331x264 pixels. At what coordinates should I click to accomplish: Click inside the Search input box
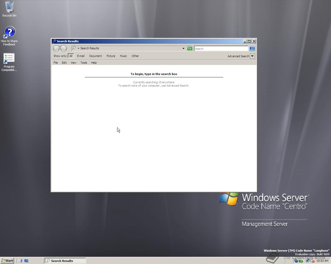tap(221, 48)
